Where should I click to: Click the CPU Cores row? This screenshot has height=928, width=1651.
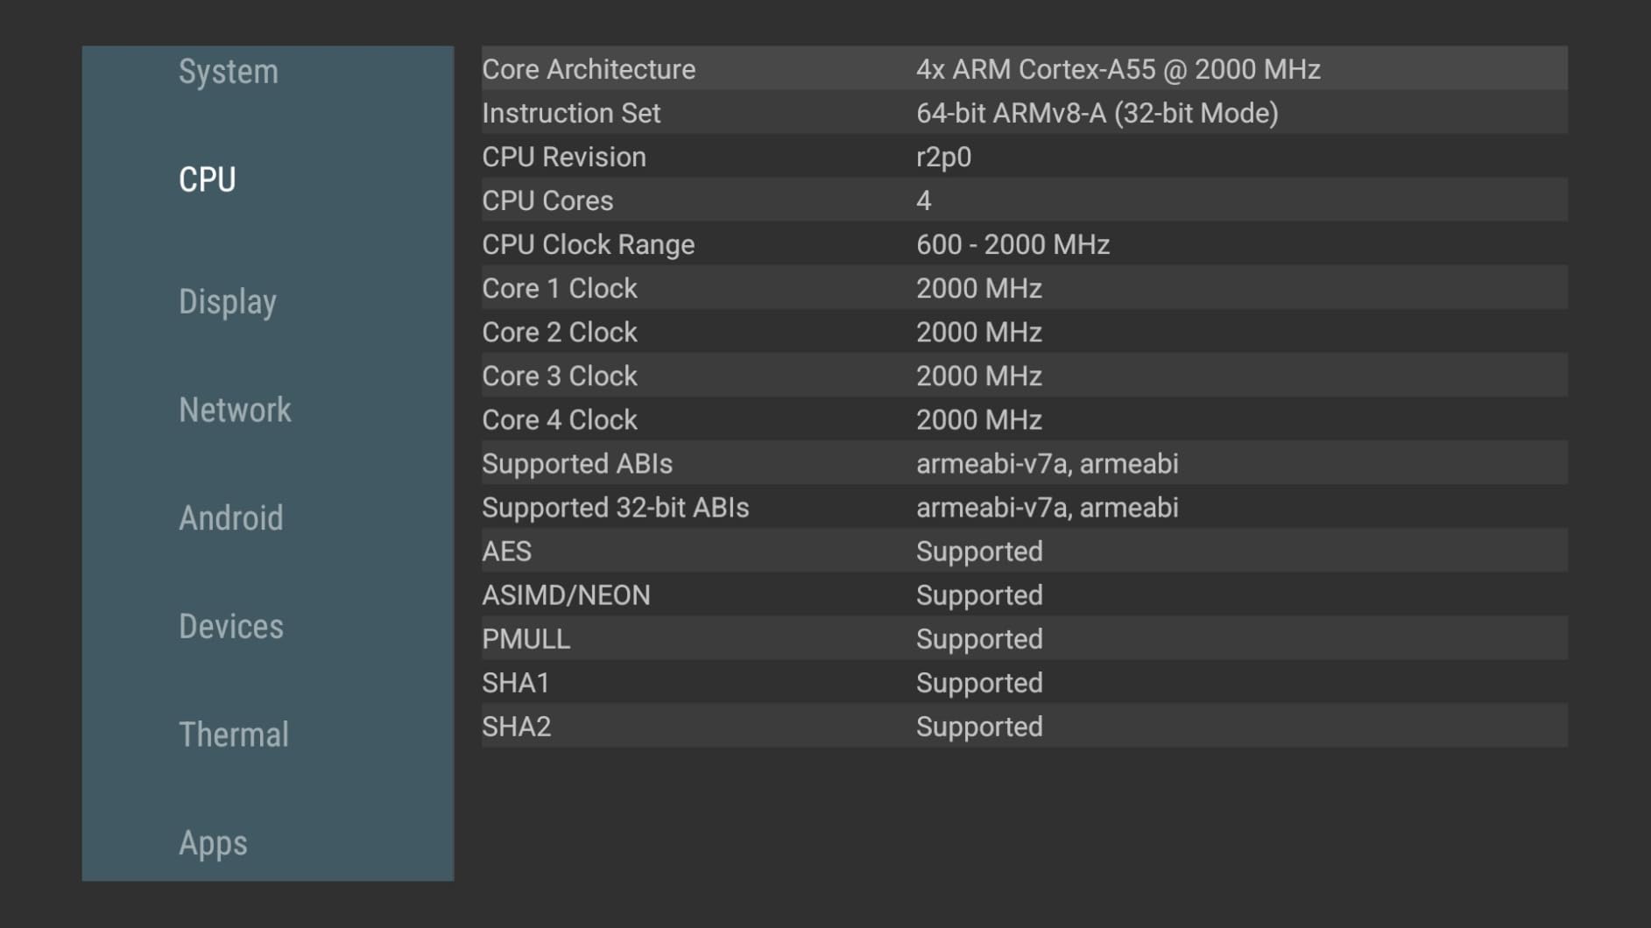coord(1023,200)
